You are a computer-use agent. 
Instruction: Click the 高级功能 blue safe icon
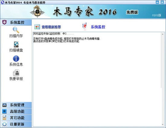(x=5, y=111)
